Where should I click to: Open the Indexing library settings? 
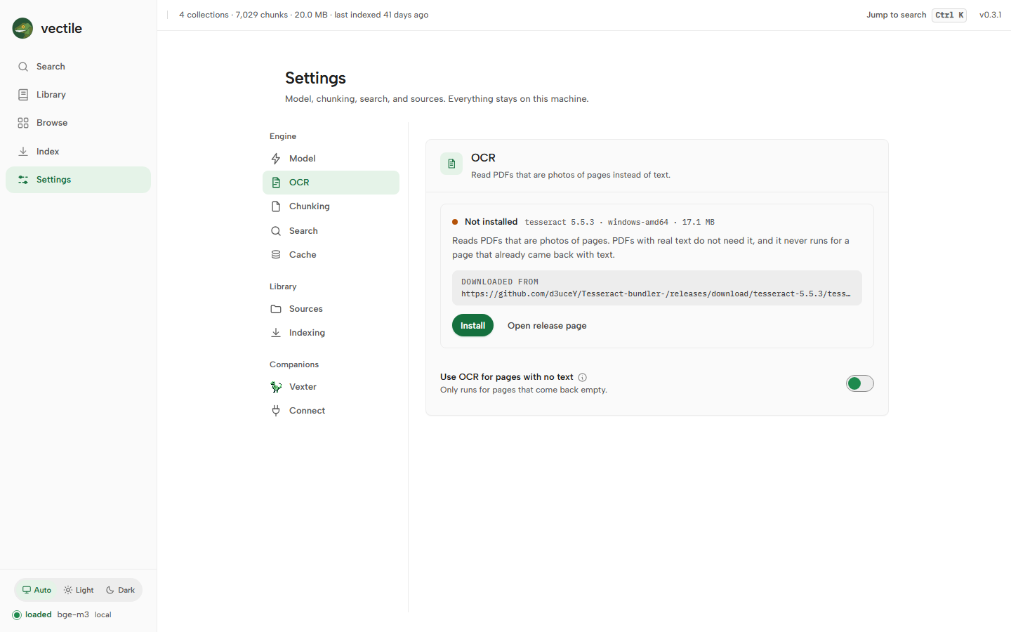pyautogui.click(x=331, y=333)
